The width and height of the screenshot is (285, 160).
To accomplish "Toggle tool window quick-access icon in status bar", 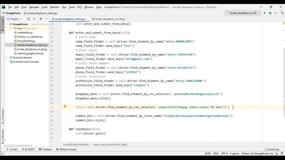I will tap(3, 153).
